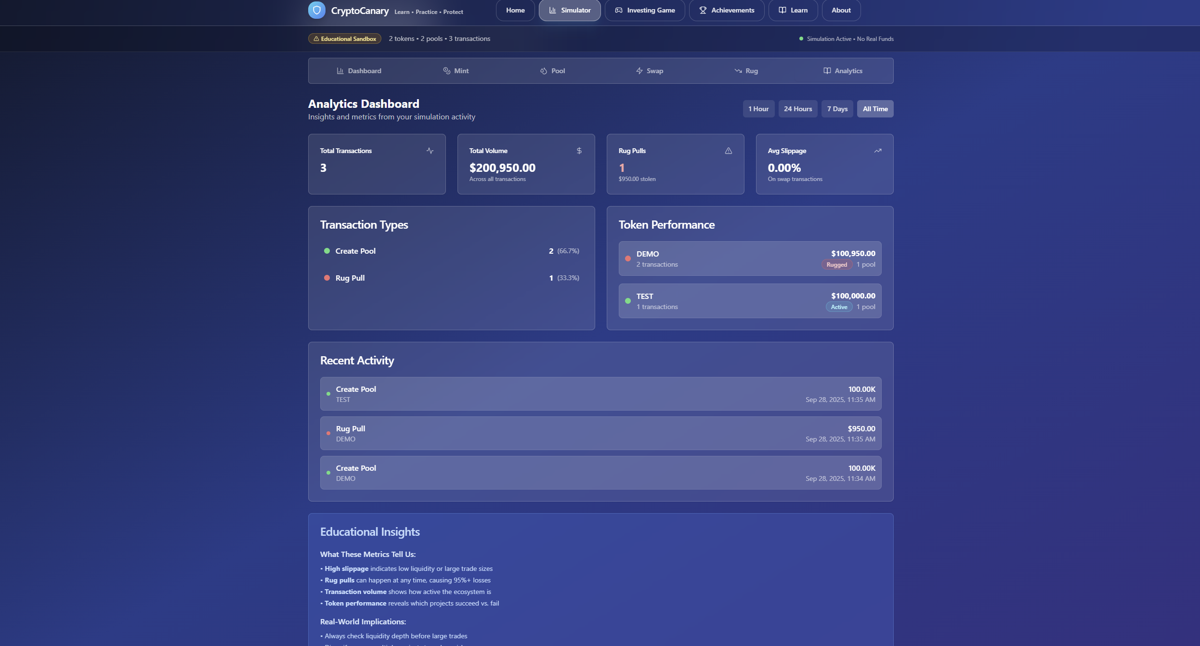Click the lightning bolt icon beside Swap

coord(639,71)
